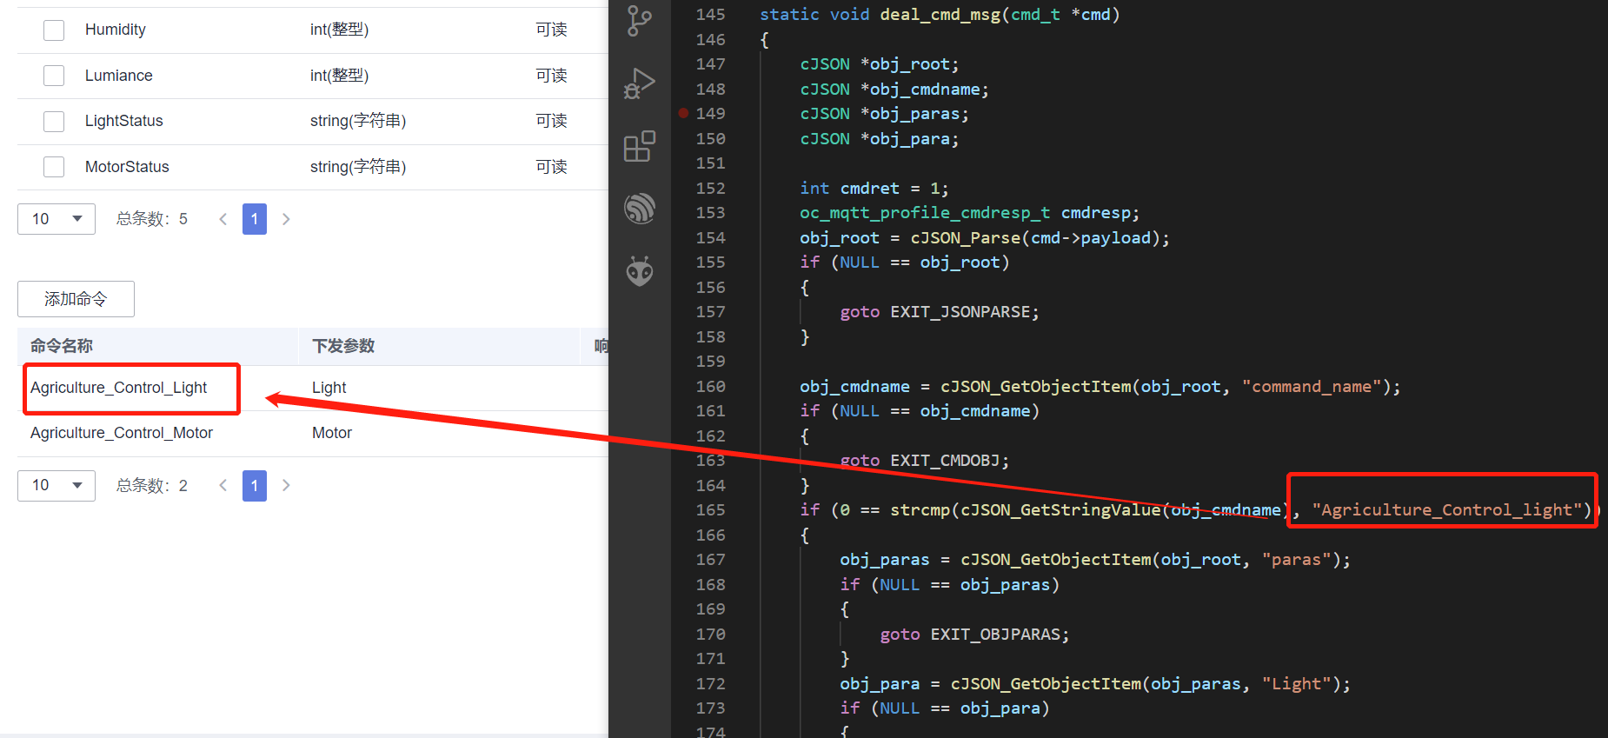This screenshot has width=1608, height=738.
Task: Click the 添加命令 button
Action: [x=76, y=299]
